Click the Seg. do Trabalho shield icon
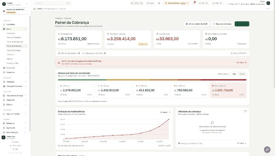This screenshot has width=275, height=156. tap(4, 114)
